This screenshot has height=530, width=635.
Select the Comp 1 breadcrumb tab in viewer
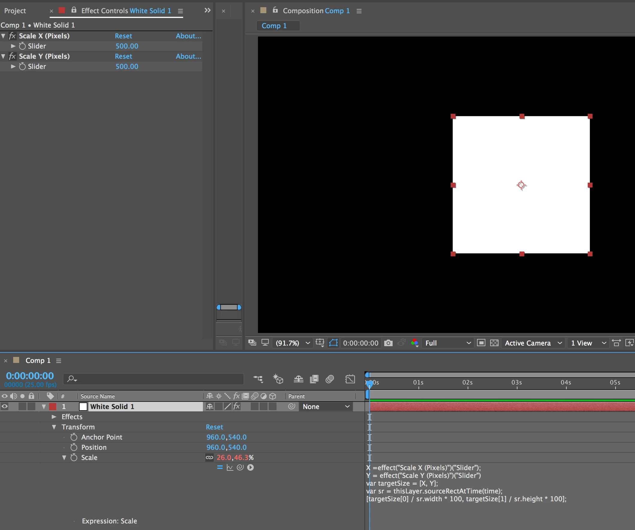pos(274,26)
